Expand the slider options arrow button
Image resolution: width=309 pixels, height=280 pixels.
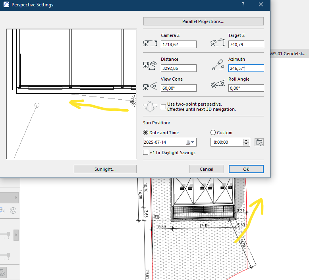coord(16,235)
